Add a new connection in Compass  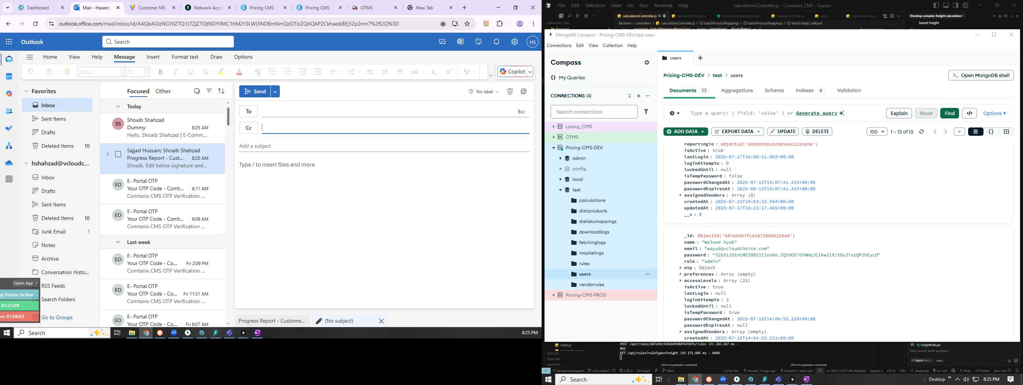tap(639, 95)
